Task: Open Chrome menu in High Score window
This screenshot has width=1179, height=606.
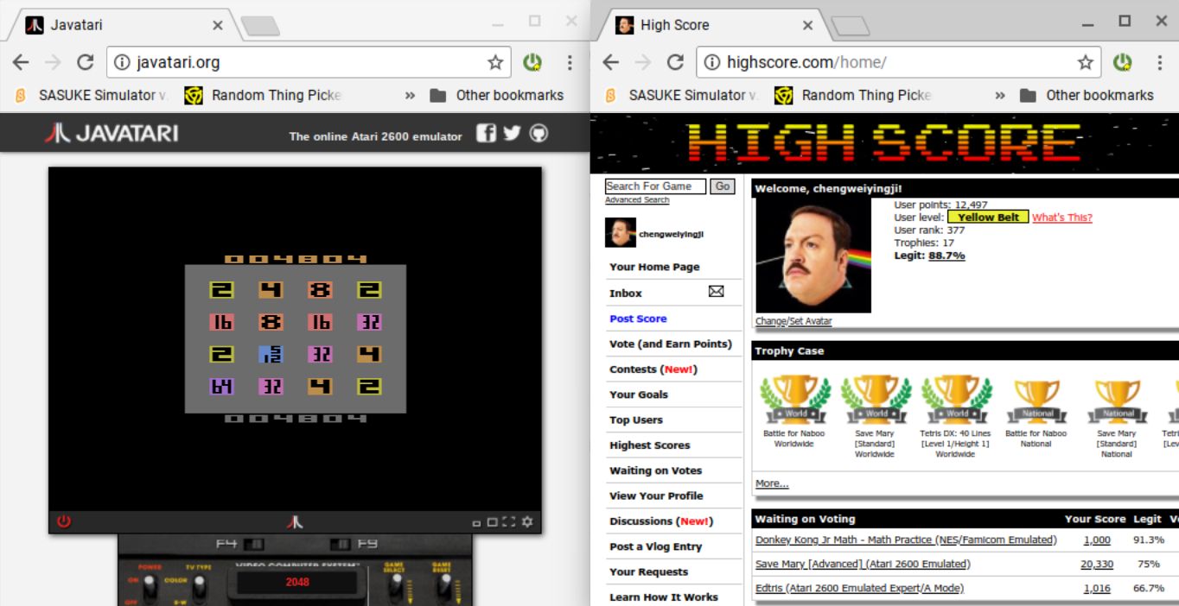Action: tap(1160, 62)
